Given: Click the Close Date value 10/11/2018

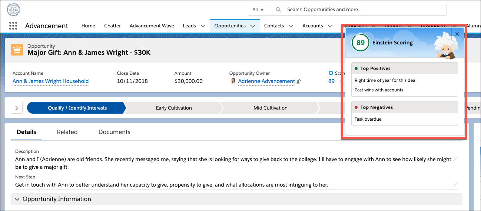Looking at the screenshot, I should coord(132,81).
